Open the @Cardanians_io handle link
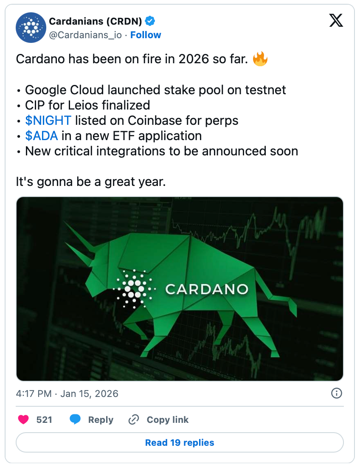 click(86, 35)
